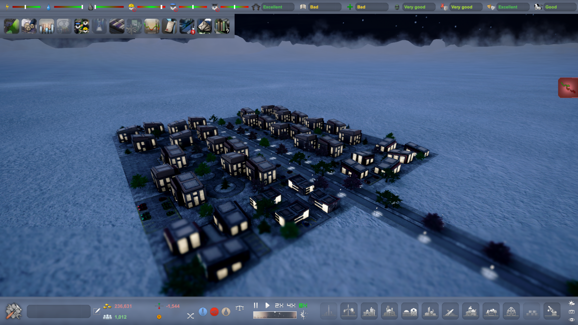Set game speed to 8X
Screen dimensions: 578x325
coord(303,305)
